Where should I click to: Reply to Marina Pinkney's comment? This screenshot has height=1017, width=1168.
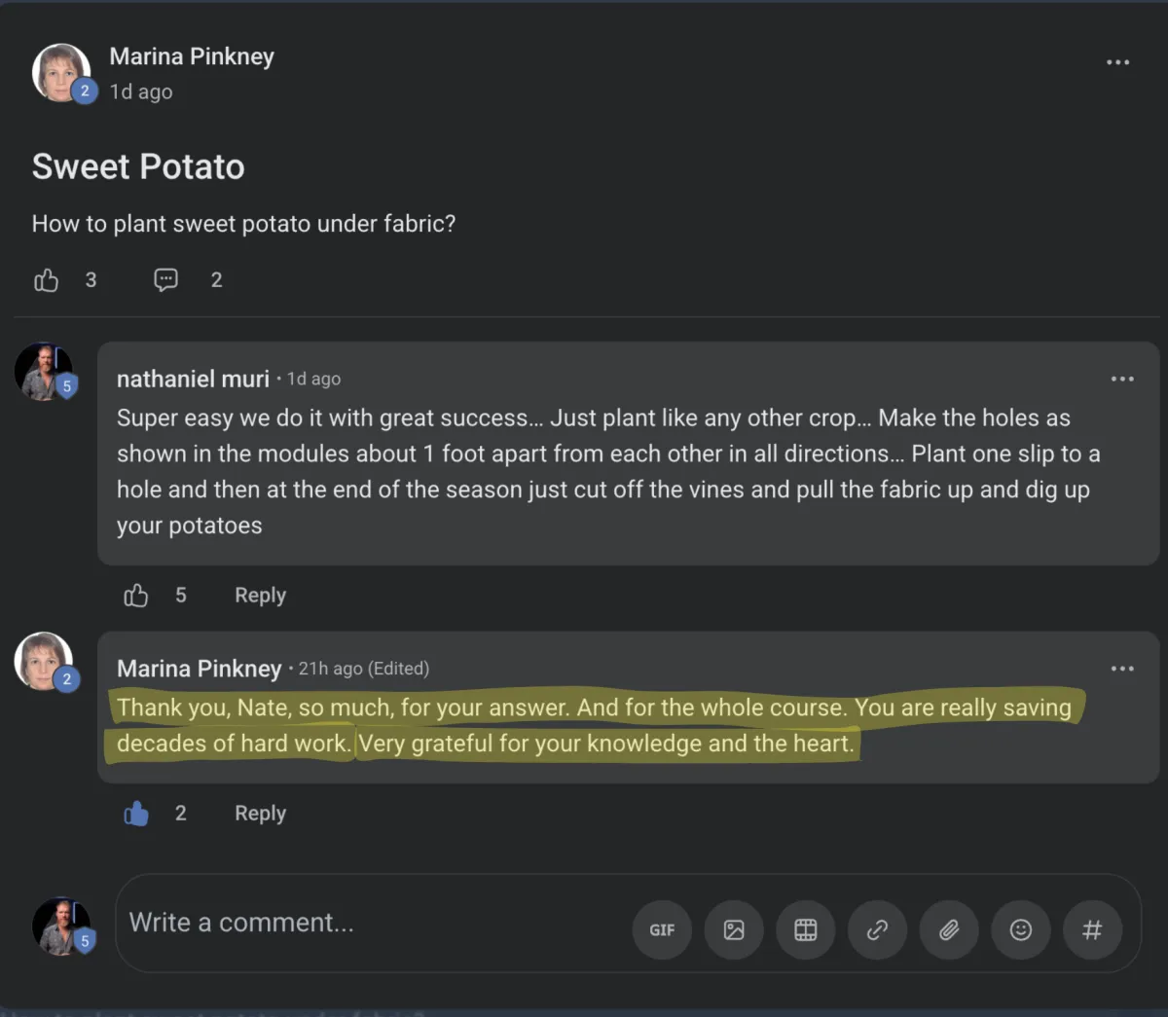tap(260, 813)
